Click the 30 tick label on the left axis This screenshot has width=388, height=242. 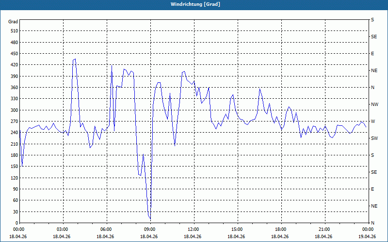point(16,212)
